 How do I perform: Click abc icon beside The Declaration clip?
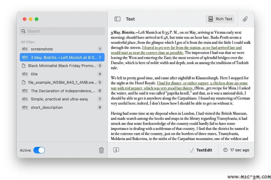pos(25,90)
